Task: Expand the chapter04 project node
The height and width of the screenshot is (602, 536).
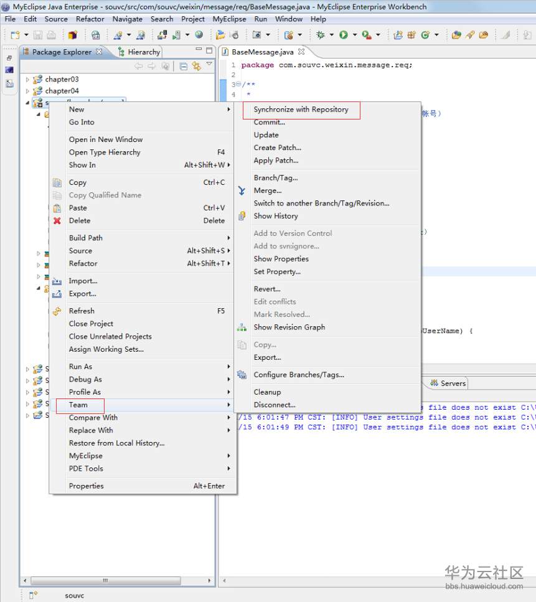Action: click(27, 91)
